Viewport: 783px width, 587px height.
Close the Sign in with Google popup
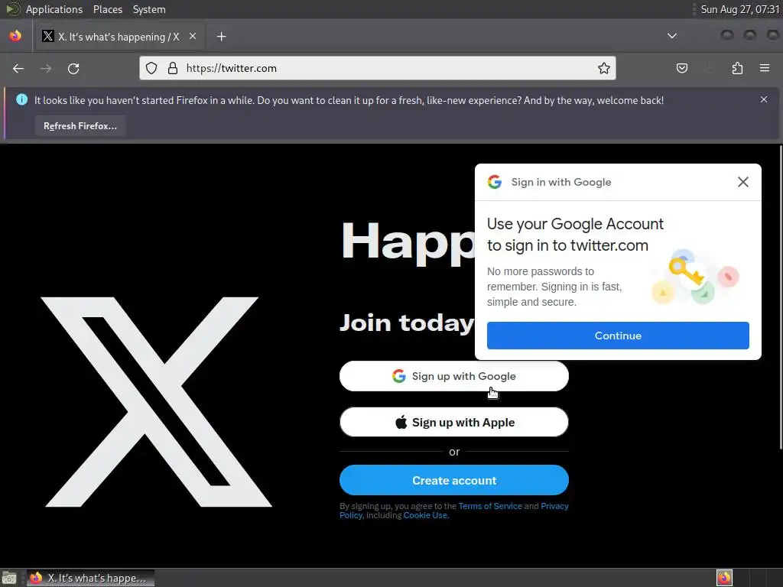(x=743, y=182)
